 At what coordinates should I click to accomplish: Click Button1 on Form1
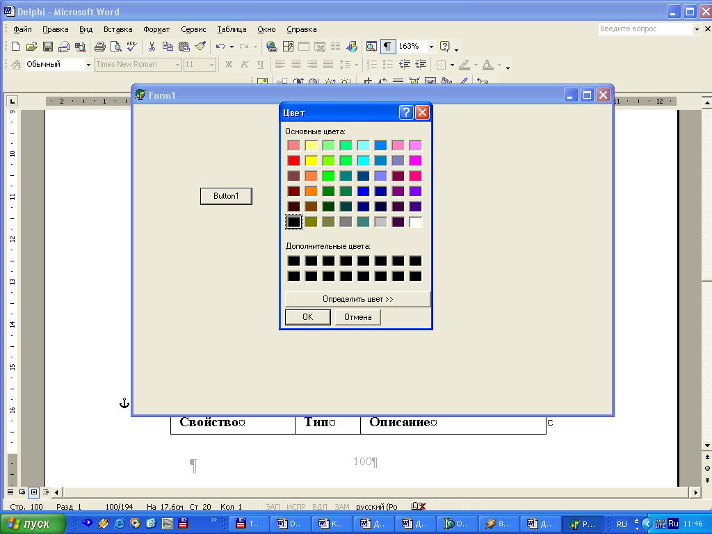click(x=226, y=196)
